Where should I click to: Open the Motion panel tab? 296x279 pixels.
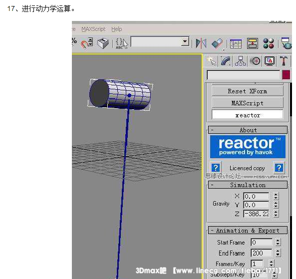(255, 61)
